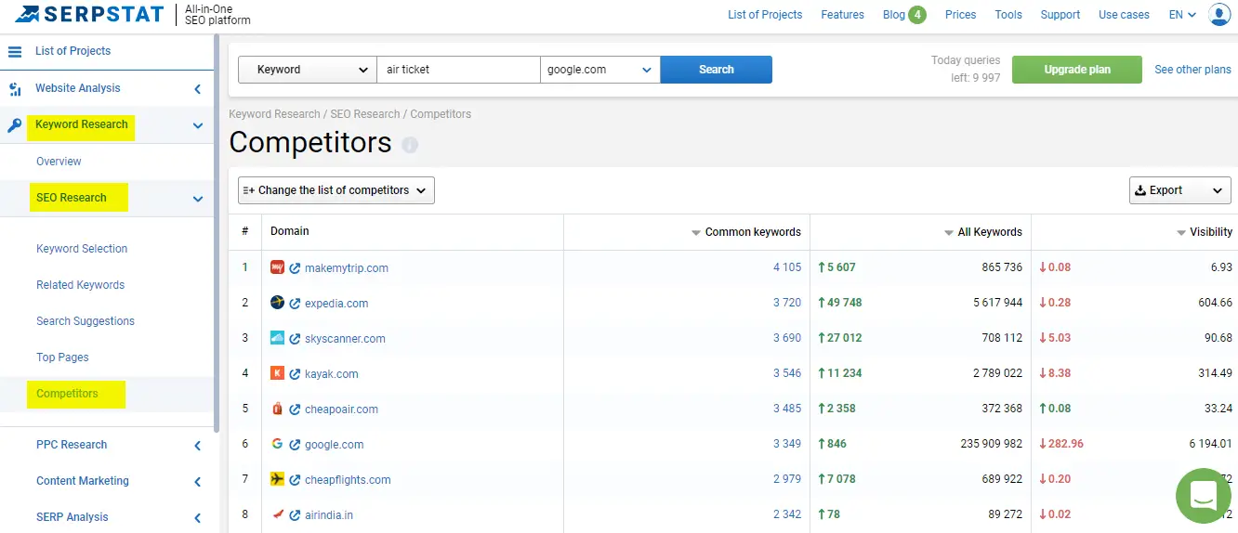The width and height of the screenshot is (1238, 533).
Task: Click Keyword Research breadcrumb link
Action: click(274, 114)
